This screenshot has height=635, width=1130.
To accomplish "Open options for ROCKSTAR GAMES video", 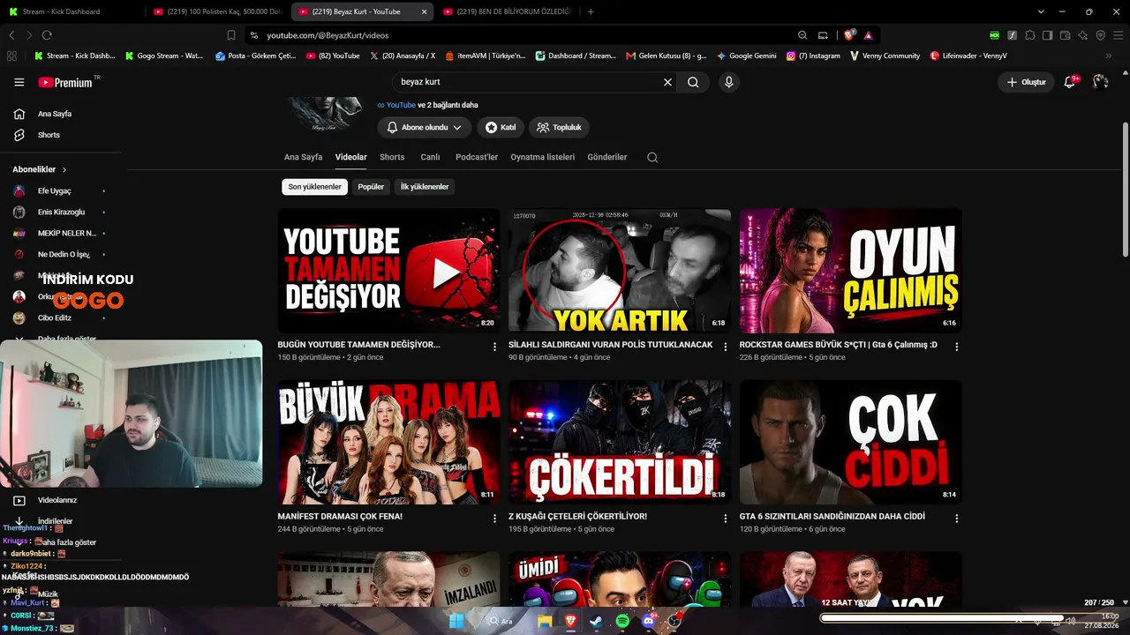I will (x=956, y=347).
